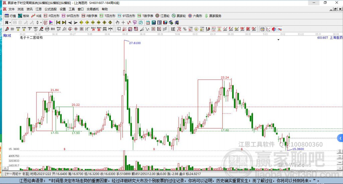Open 赢家服务 service button
This screenshot has height=184, width=343.
213,16
